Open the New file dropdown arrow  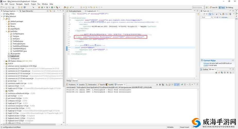[4, 7]
